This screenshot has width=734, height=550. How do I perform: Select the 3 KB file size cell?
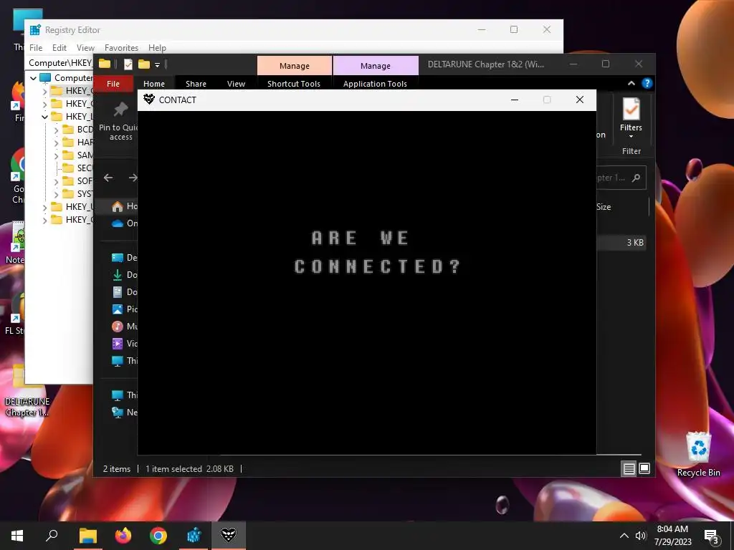(x=635, y=242)
